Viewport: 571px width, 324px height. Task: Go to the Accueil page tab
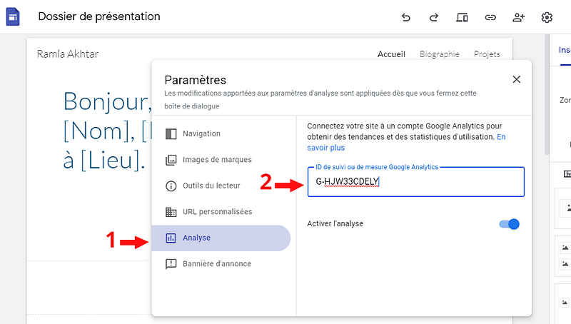coord(391,54)
